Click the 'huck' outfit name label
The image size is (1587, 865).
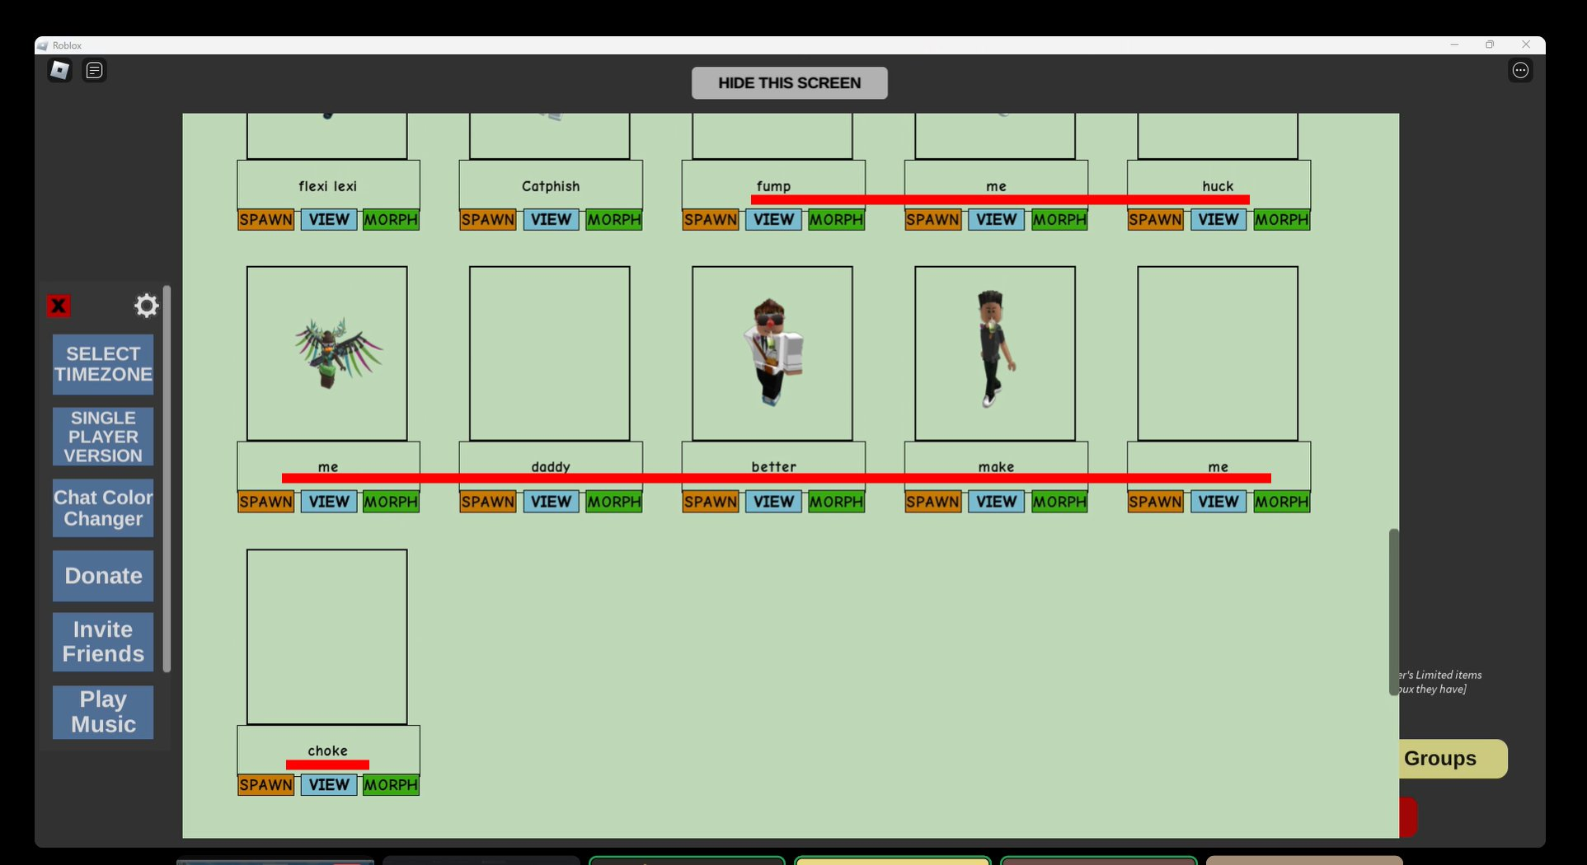1218,186
